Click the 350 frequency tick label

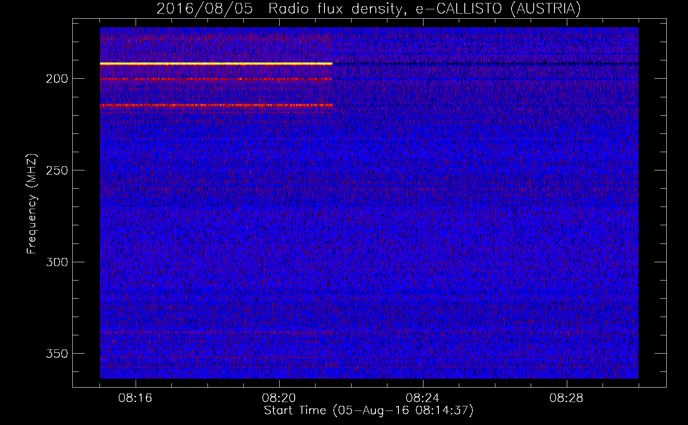57,354
